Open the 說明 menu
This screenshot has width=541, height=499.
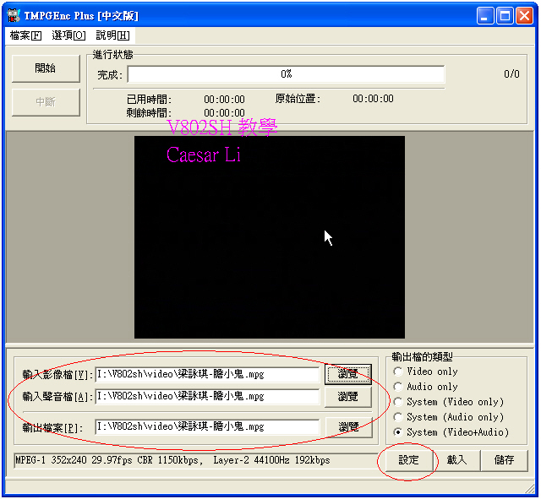(x=112, y=35)
